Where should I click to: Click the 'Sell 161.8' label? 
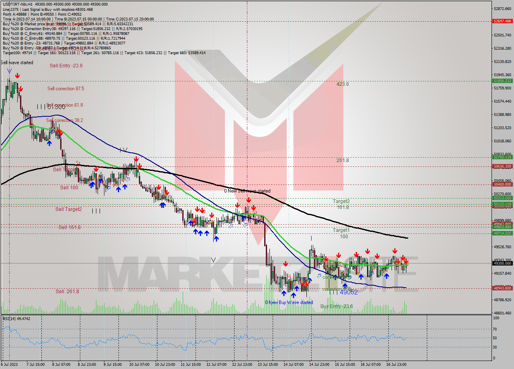pos(69,227)
